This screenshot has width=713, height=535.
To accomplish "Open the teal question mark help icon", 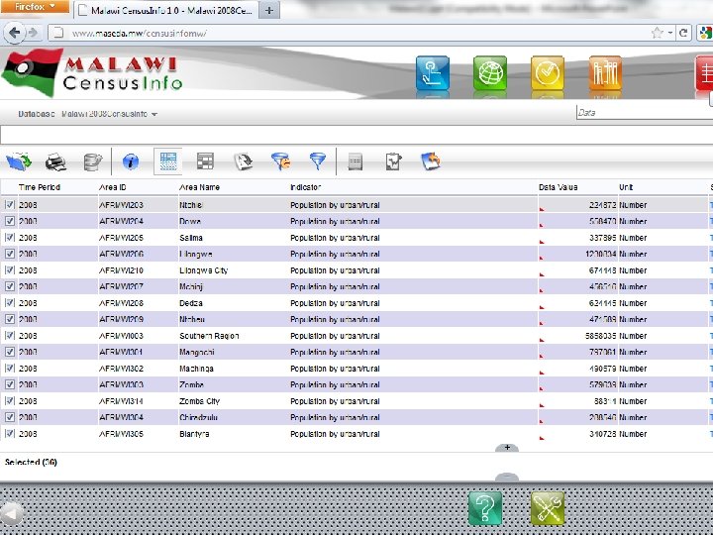I will [485, 508].
